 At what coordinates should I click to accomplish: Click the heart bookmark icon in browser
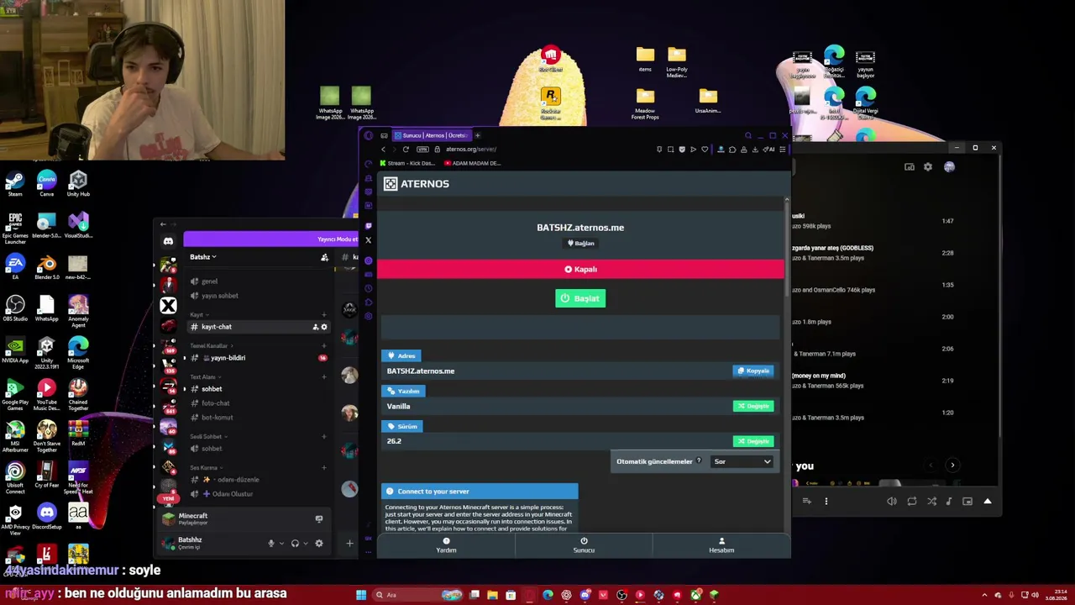[x=705, y=150]
